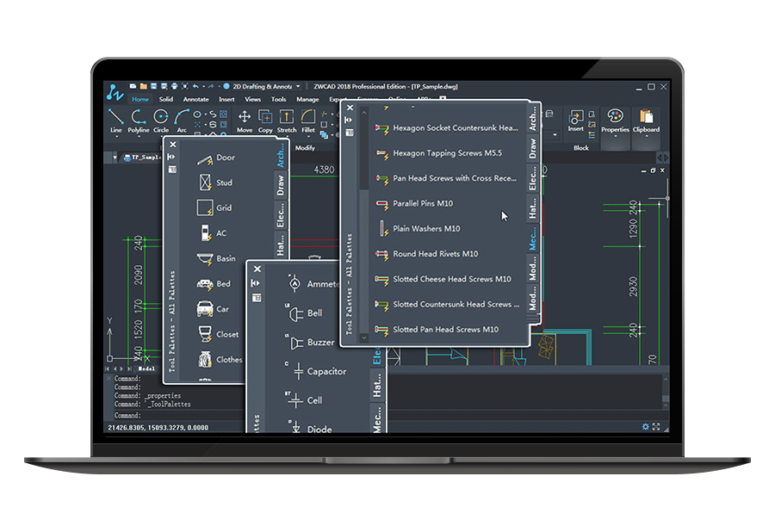Toggle auto-hide on architecture tool palette
Image resolution: width=775 pixels, height=532 pixels.
tap(171, 157)
